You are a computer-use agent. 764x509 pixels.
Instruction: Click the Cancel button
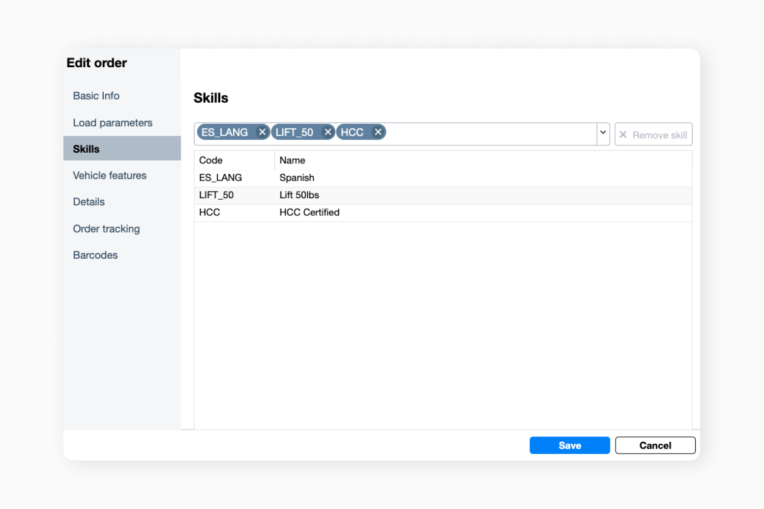tap(655, 445)
